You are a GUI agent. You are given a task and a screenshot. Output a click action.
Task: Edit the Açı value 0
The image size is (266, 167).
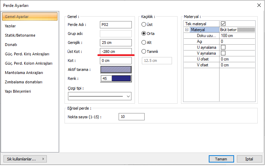tap(237, 41)
